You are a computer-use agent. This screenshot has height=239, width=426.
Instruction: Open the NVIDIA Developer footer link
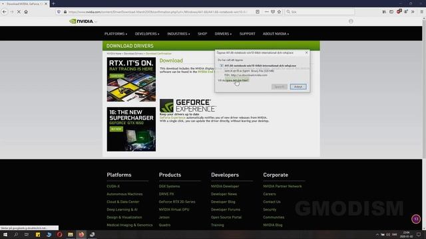(x=225, y=187)
